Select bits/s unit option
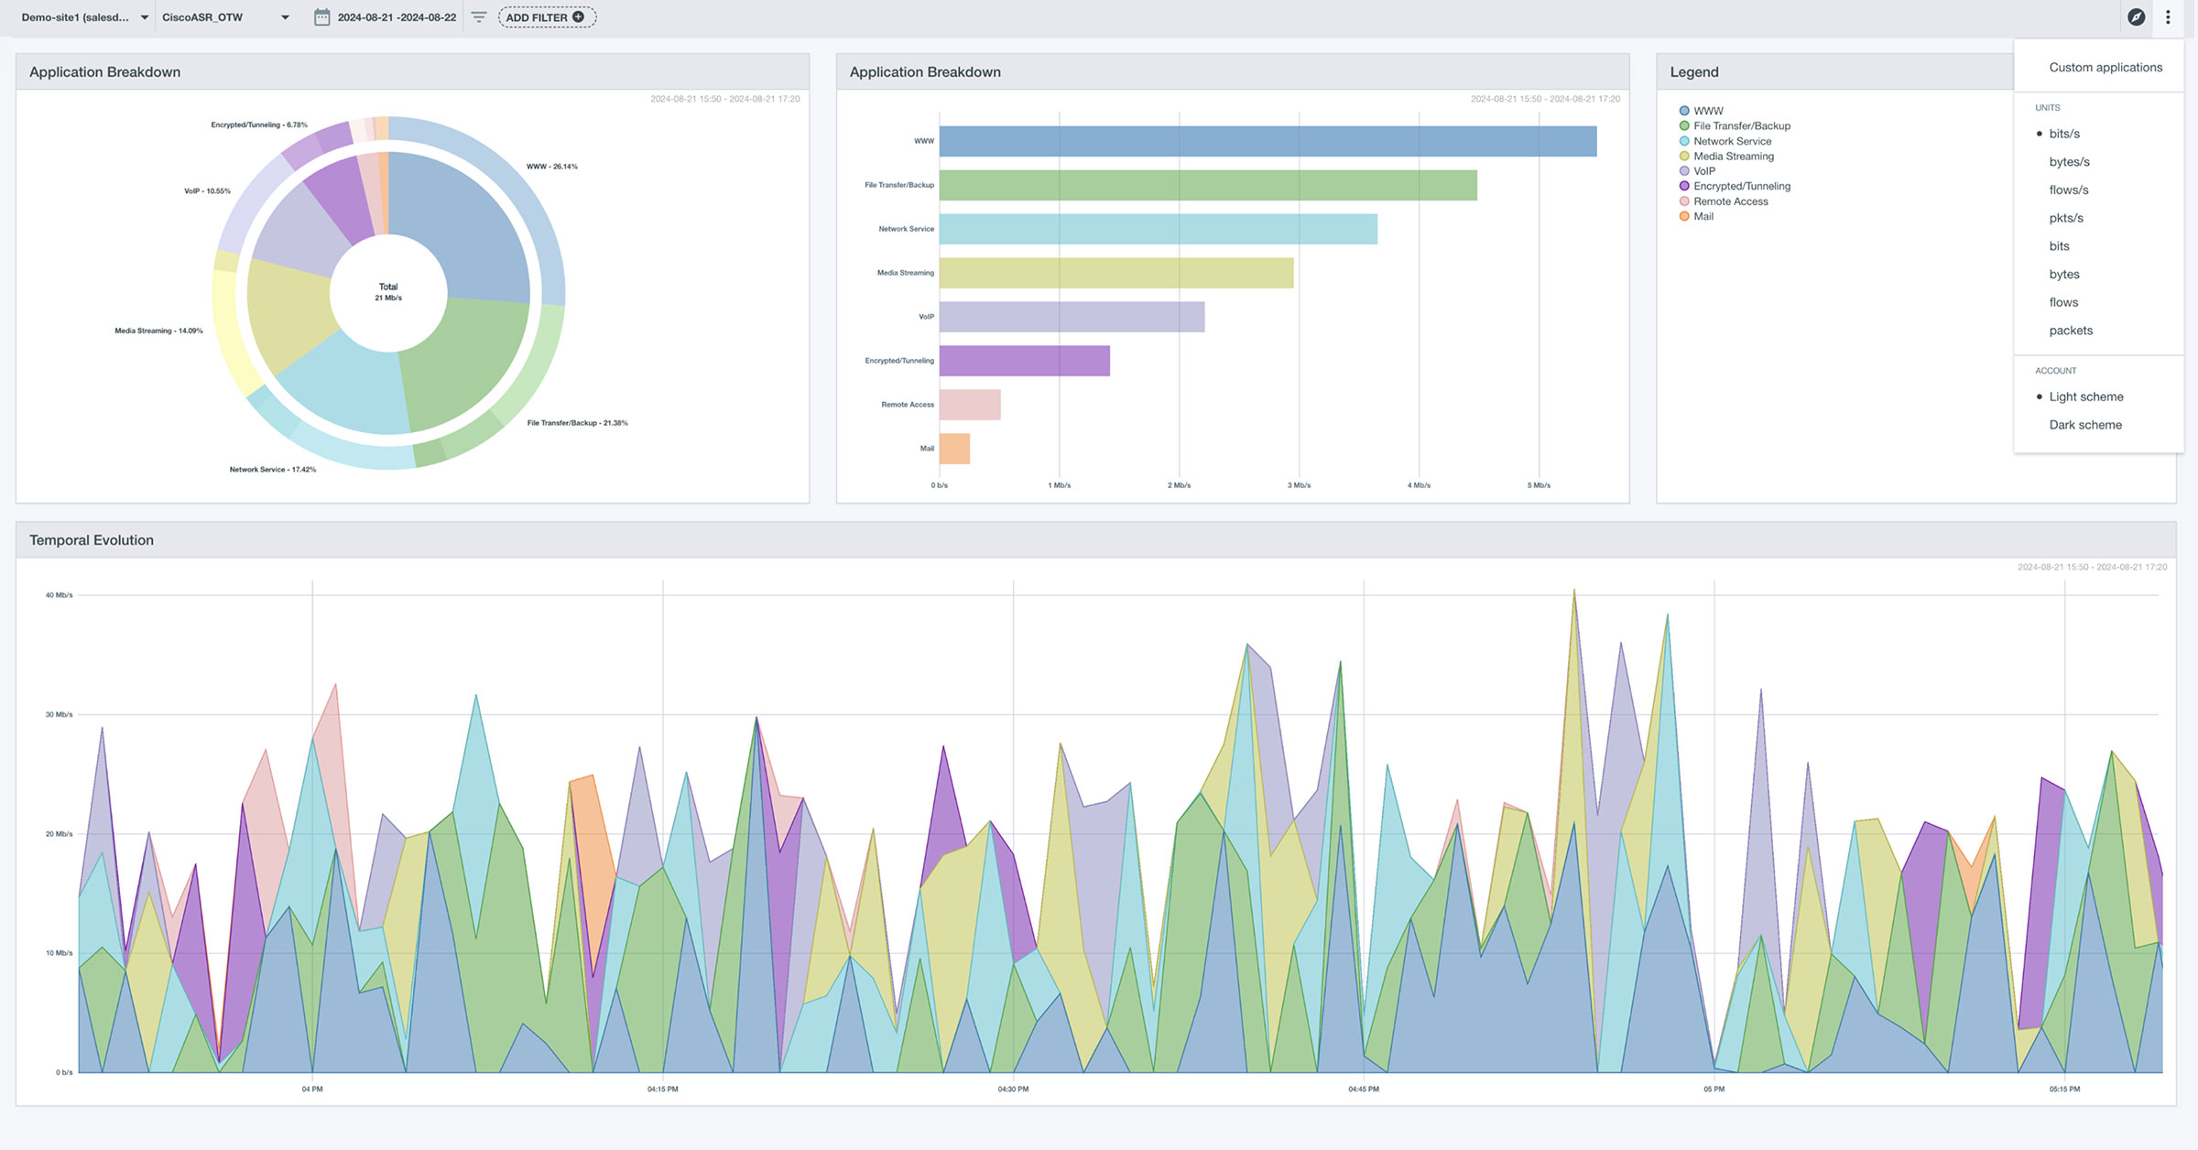This screenshot has height=1150, width=2198. point(2064,134)
